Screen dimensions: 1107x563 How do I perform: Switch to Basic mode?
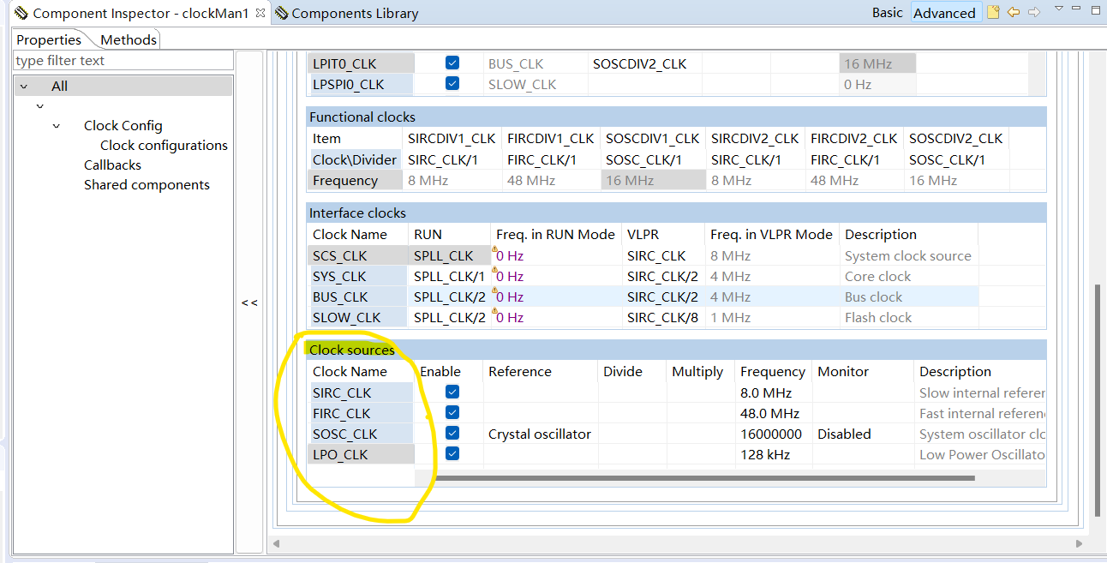887,12
